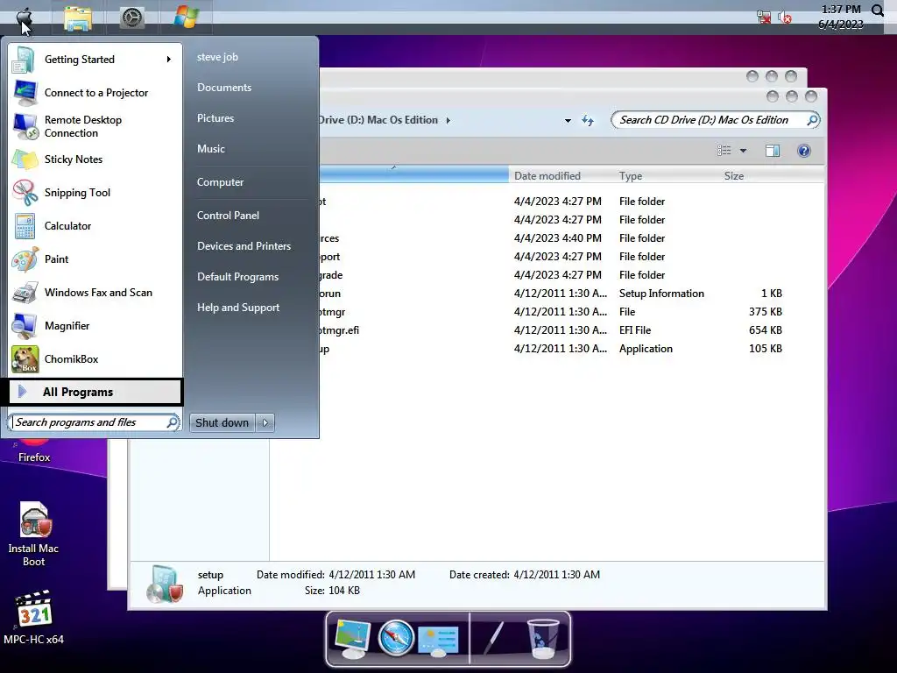897x673 pixels.
Task: Launch Magnifier icon
Action: point(25,326)
